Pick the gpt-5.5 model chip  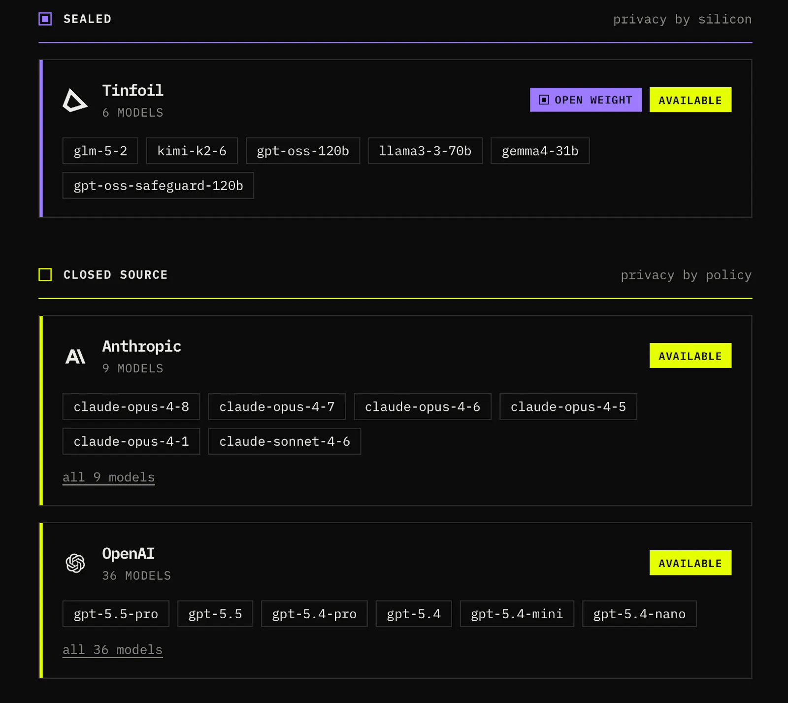(x=215, y=614)
